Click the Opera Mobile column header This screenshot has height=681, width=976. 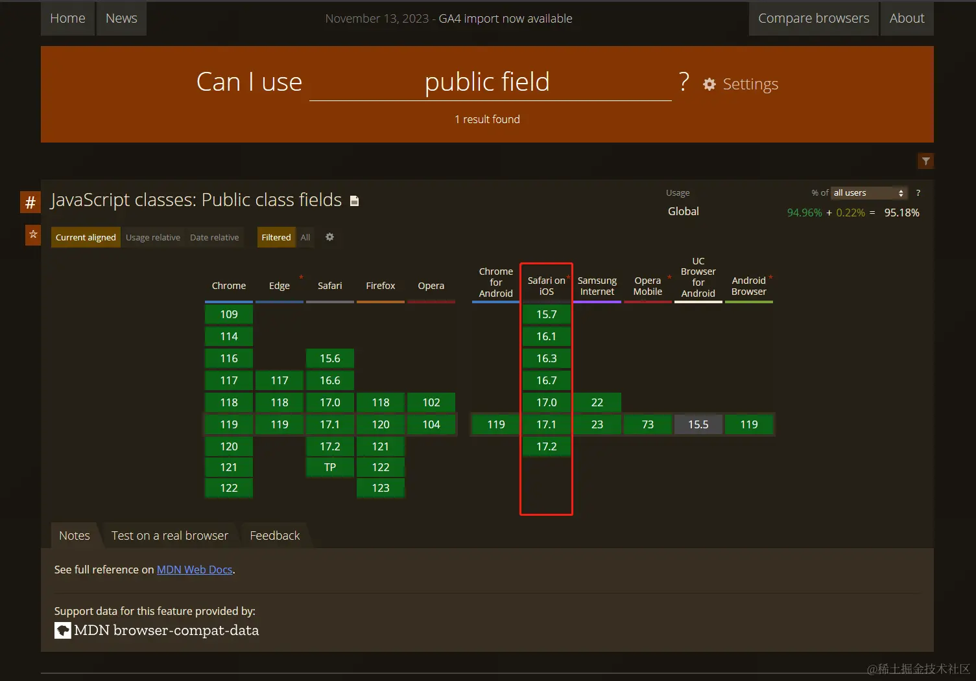click(x=648, y=286)
